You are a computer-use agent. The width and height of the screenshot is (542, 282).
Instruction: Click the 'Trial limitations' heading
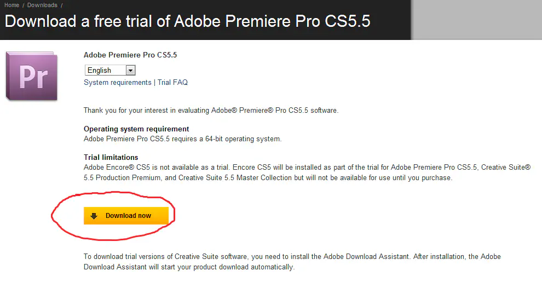click(x=111, y=158)
